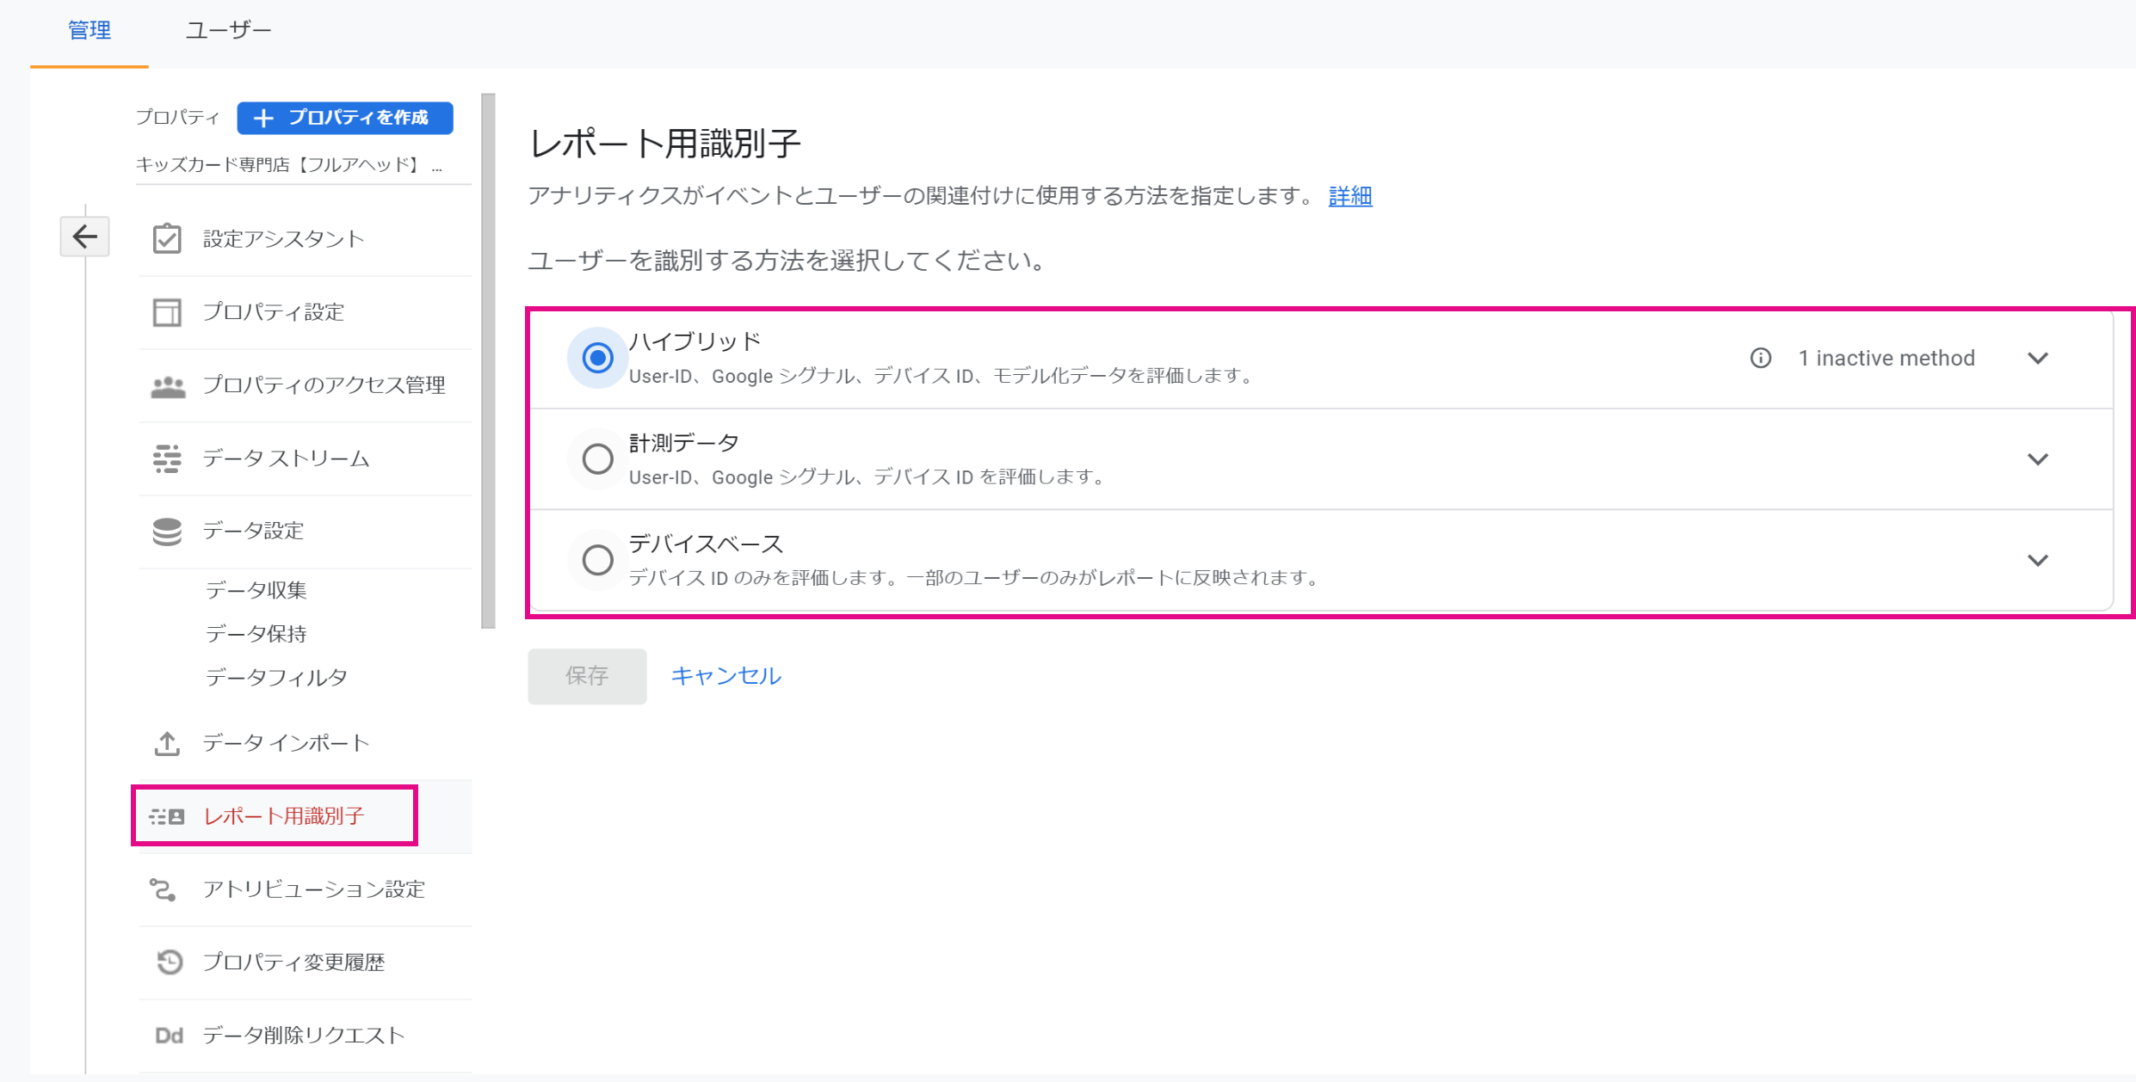Screen dimensions: 2136x1082
Task: Click the back arrow icon
Action: [84, 237]
